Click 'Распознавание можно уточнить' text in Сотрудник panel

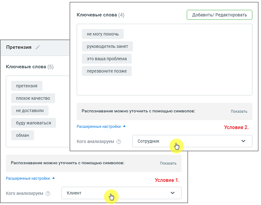click(138, 111)
